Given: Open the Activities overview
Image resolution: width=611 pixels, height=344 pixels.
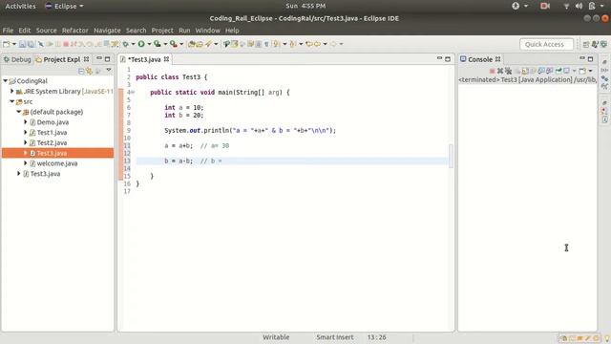Looking at the screenshot, I should click(x=20, y=6).
